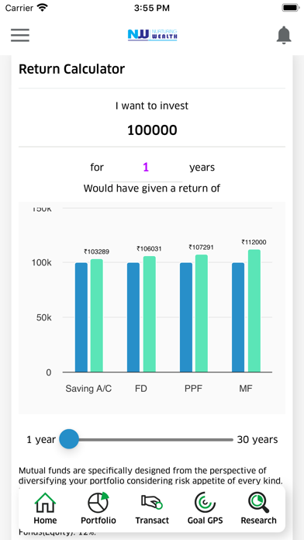
Task: Tap the FD label on chart axis
Action: pyautogui.click(x=141, y=389)
